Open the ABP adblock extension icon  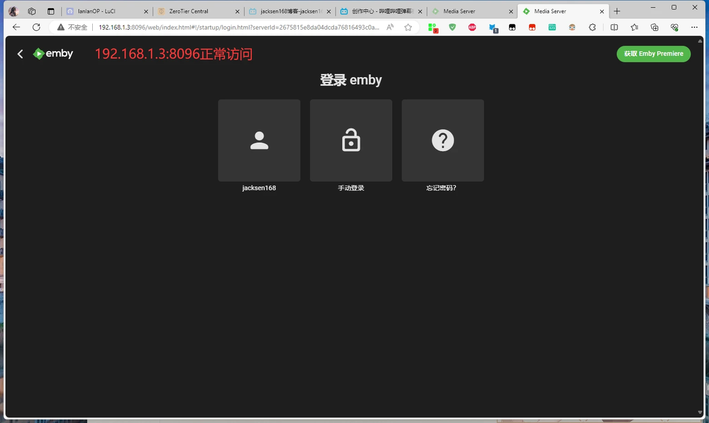(472, 27)
